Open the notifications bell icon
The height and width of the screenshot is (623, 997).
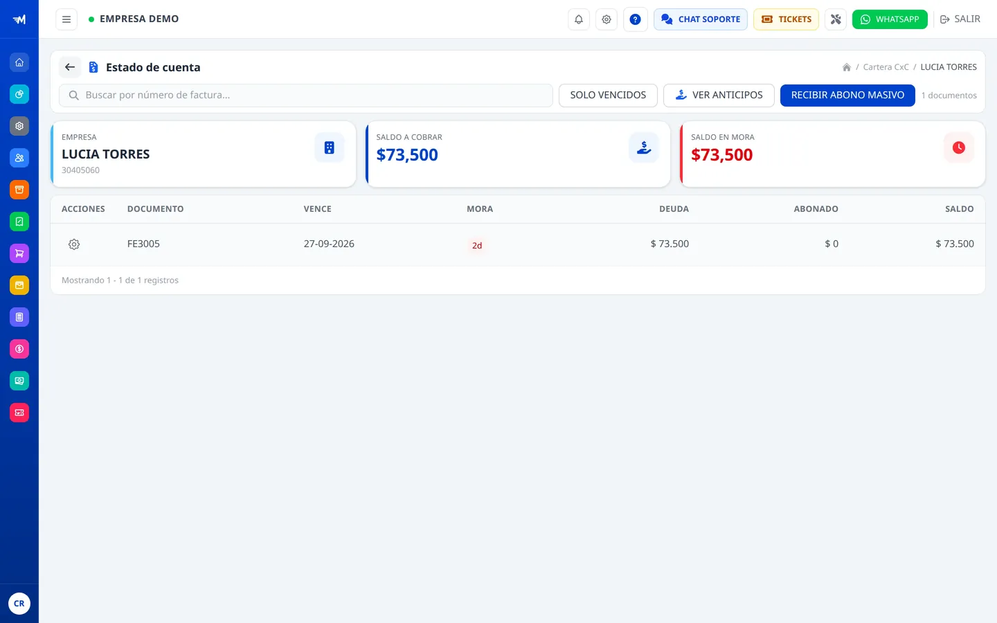click(x=579, y=19)
